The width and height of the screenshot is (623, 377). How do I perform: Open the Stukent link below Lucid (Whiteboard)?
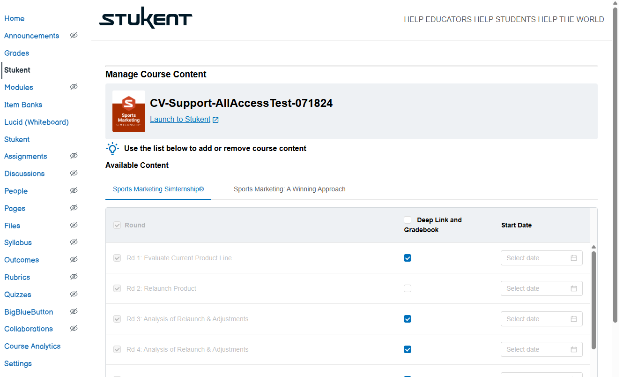click(x=17, y=139)
